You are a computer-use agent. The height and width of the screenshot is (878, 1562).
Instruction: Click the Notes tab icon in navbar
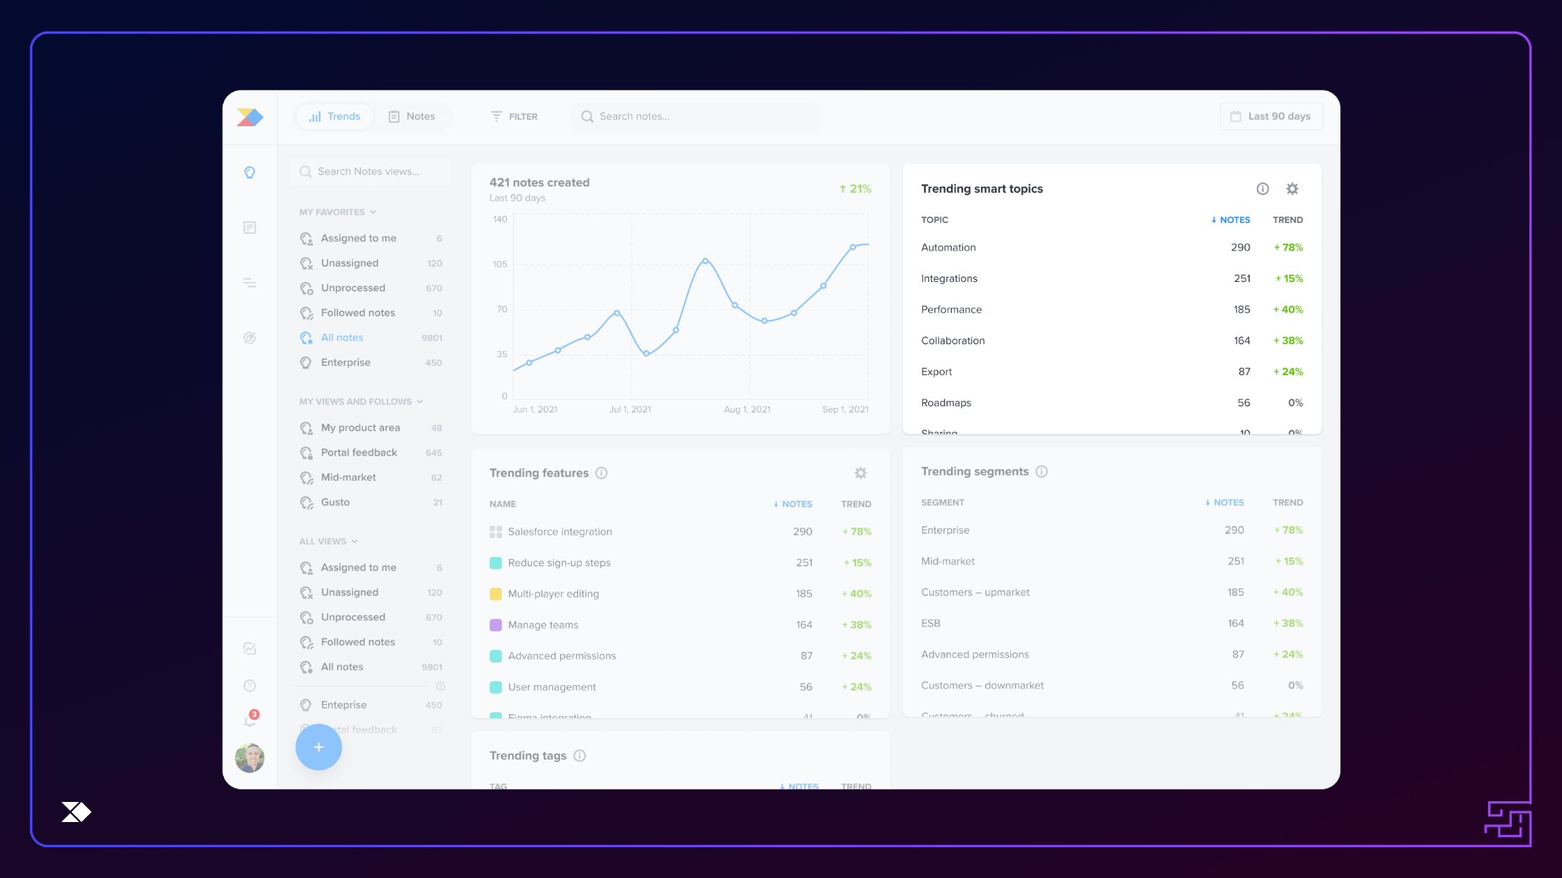[394, 115]
